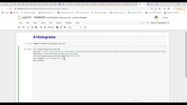This screenshot has width=187, height=105.
Task: Open the Camino a la Excelencia bookmark
Action: click(99, 13)
